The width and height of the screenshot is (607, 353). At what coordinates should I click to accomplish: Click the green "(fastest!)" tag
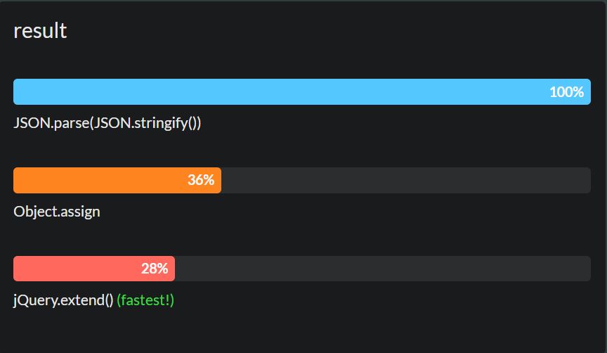[145, 300]
